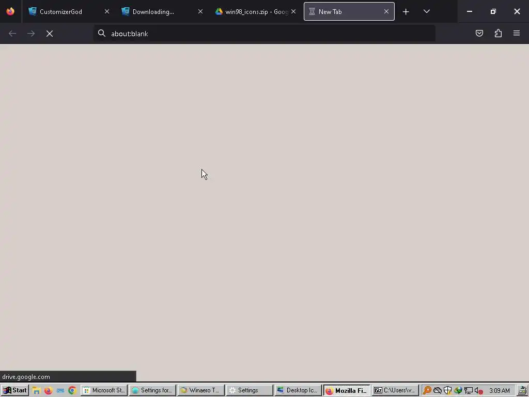Open the win98_icons.zip Google Drive tab

(255, 11)
